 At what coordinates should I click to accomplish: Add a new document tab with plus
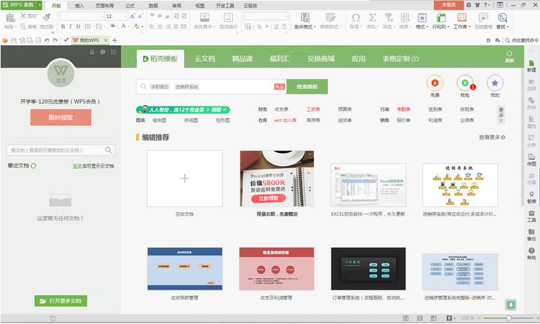click(114, 40)
